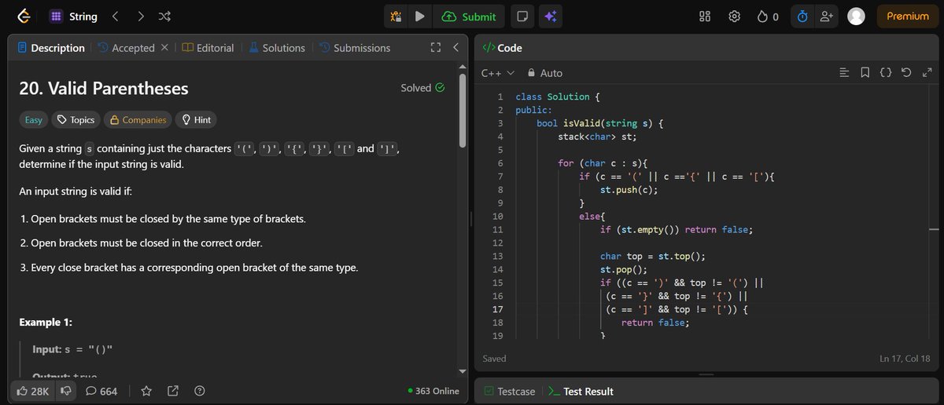944x405 pixels.
Task: Share the problem link icon
Action: point(173,391)
